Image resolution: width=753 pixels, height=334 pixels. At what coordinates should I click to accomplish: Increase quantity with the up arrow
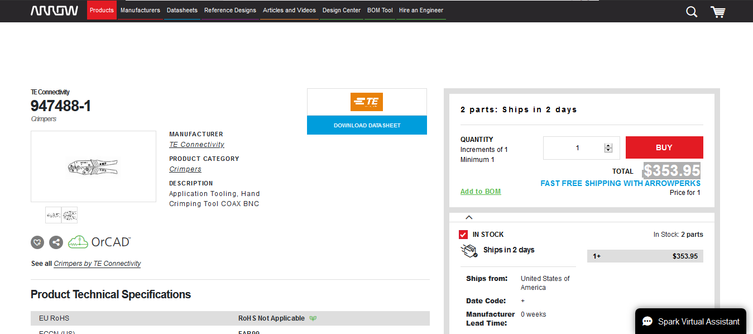tap(608, 145)
